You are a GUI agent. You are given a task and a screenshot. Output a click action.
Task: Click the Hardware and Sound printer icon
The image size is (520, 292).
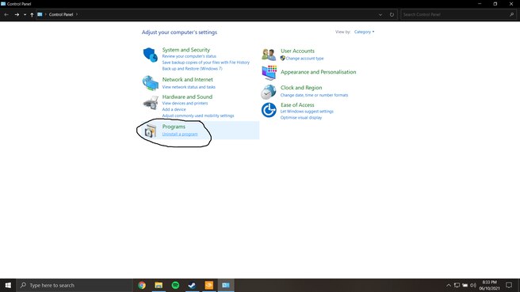click(x=151, y=103)
